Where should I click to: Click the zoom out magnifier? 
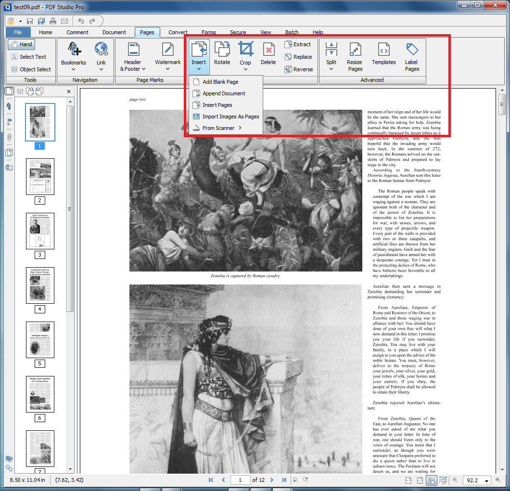tap(455, 480)
